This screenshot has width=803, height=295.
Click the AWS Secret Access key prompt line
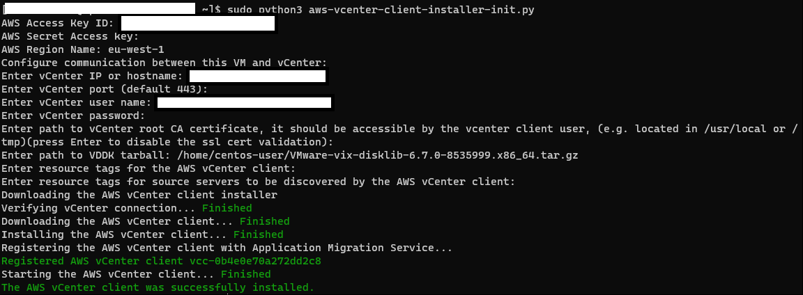tap(70, 36)
